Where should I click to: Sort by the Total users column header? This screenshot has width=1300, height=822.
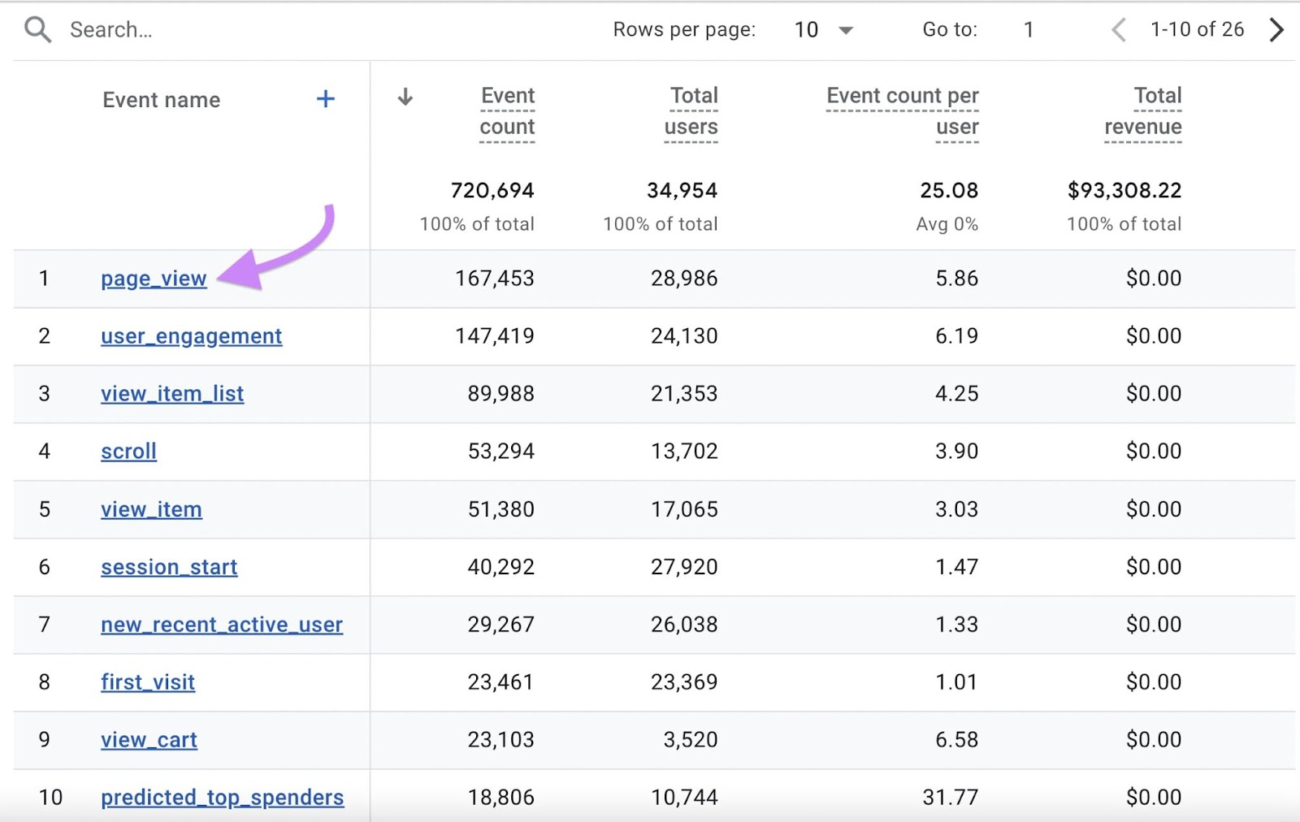(x=691, y=111)
